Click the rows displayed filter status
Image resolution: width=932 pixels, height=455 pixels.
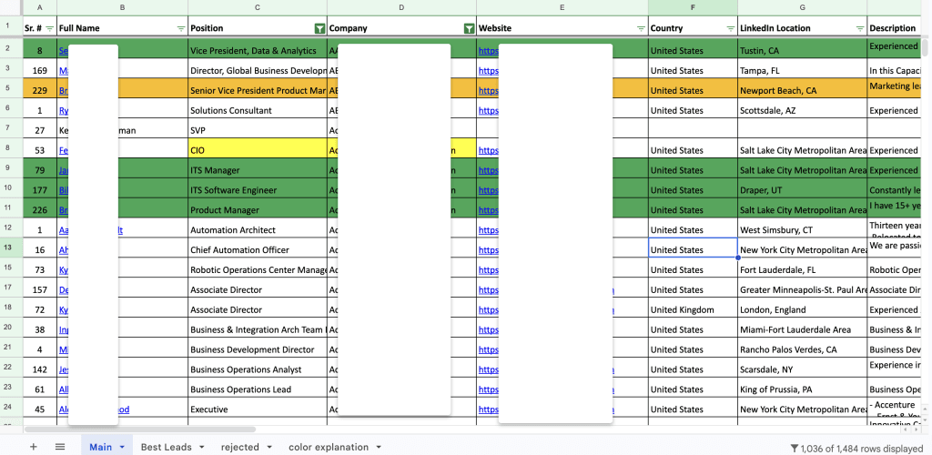click(856, 448)
